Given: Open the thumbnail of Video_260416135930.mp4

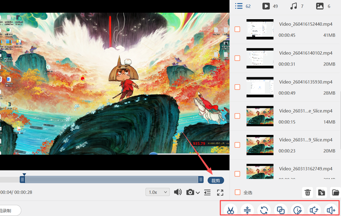Looking at the screenshot, I should (x=260, y=87).
